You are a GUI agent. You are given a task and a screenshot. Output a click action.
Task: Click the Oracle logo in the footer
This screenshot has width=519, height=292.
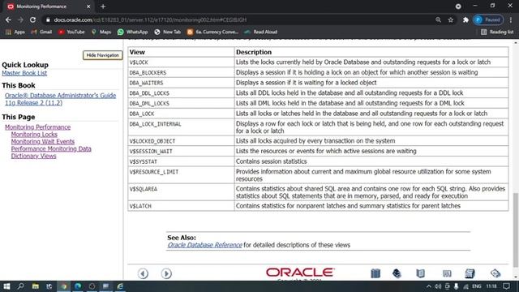[x=300, y=273]
